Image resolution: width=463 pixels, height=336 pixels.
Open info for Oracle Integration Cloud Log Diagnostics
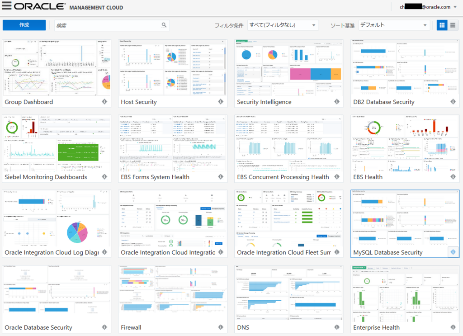(x=104, y=252)
